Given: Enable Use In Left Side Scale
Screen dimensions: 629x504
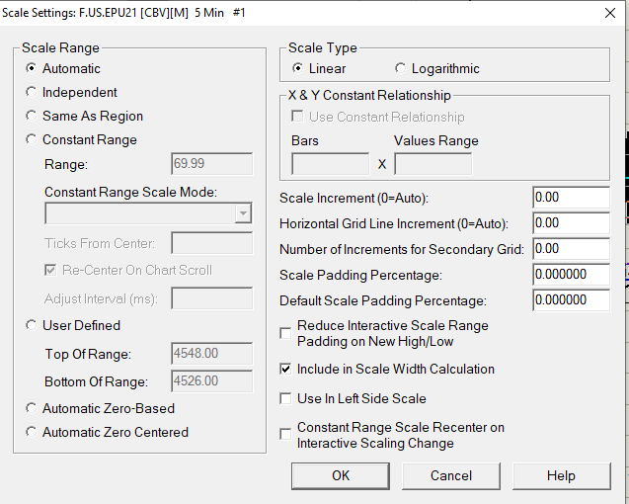Looking at the screenshot, I should 285,398.
